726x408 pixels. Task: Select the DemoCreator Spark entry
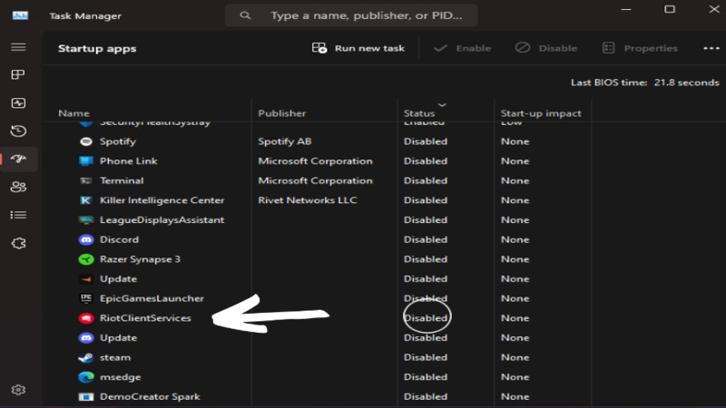point(150,397)
